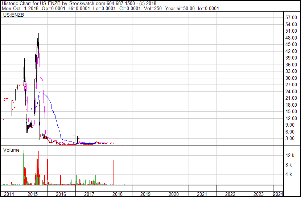Click the Cl=0.0001 close value in header
Viewport: 301px width, 197px height.
(130, 9)
